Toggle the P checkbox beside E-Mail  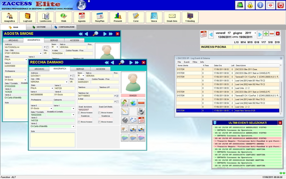point(117,102)
